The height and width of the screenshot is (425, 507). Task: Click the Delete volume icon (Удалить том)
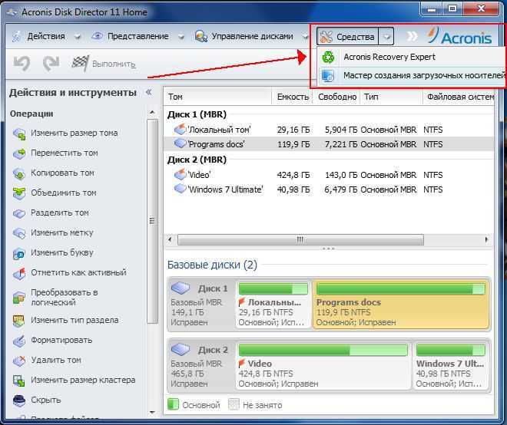[19, 361]
